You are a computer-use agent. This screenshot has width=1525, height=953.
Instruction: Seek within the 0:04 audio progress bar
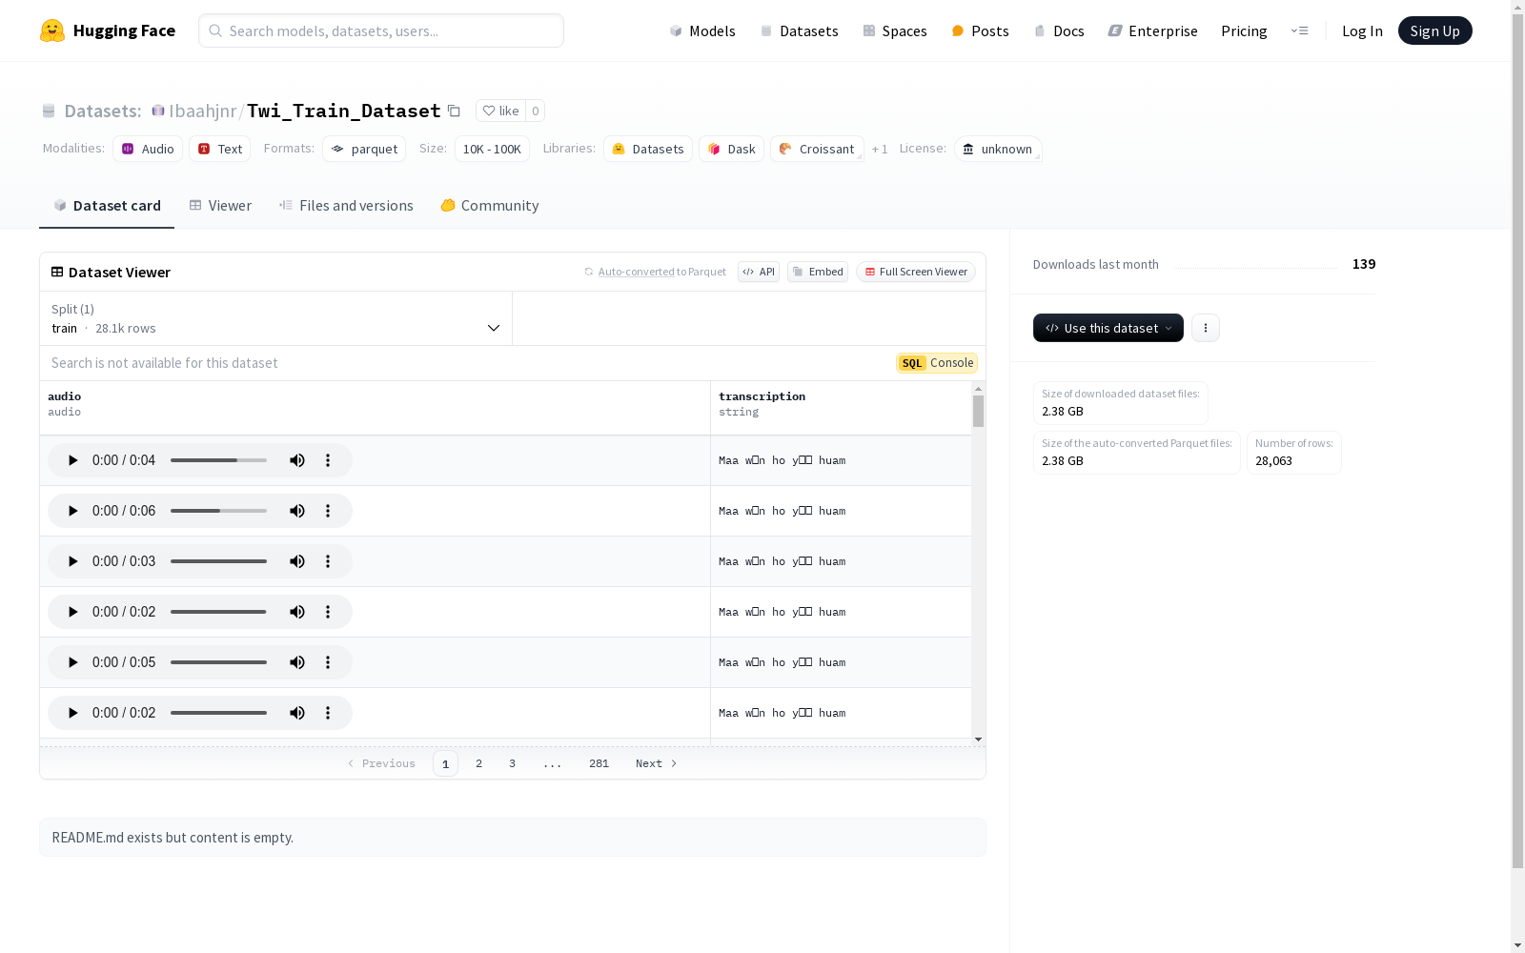tap(218, 460)
